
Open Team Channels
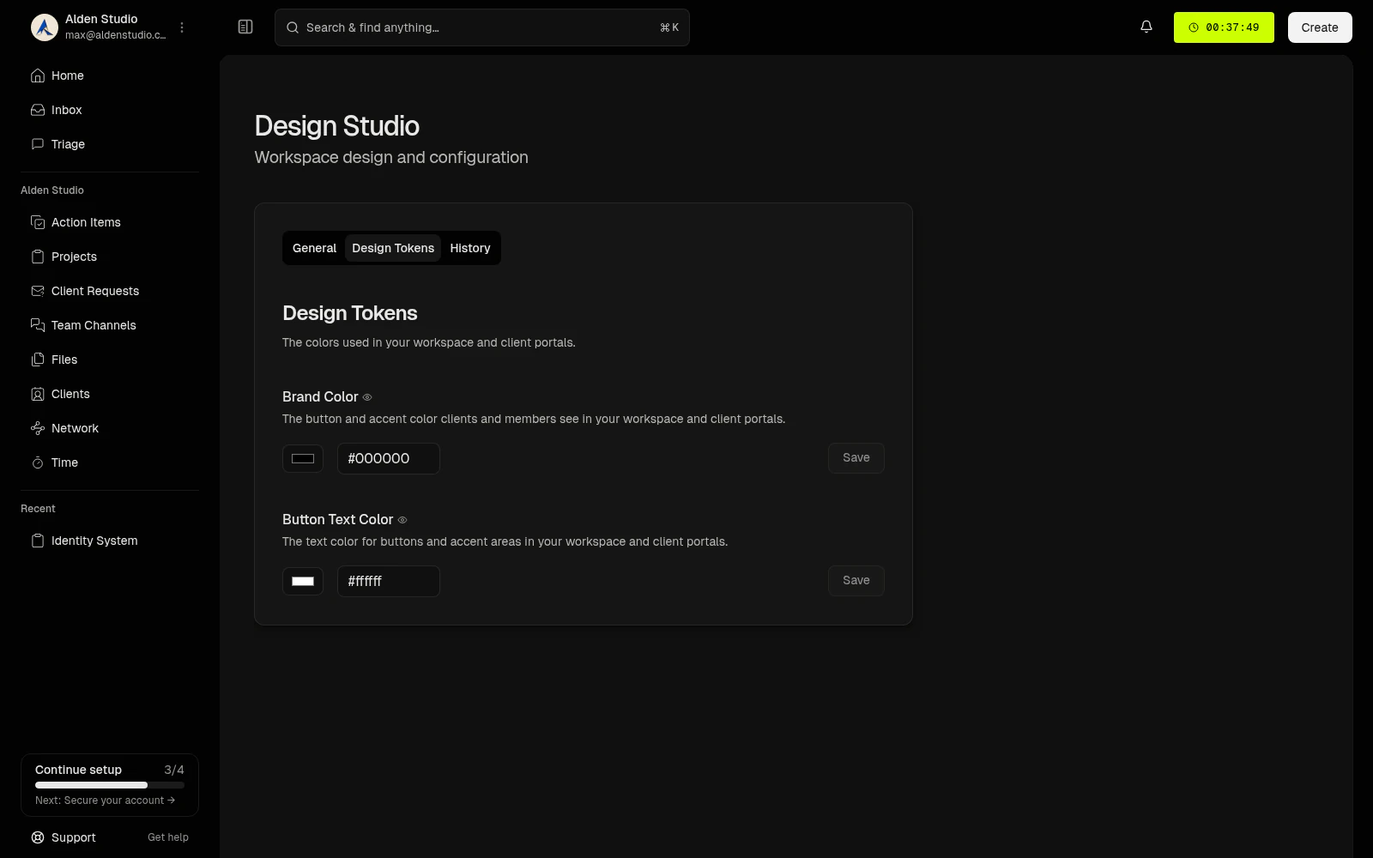coord(110,325)
